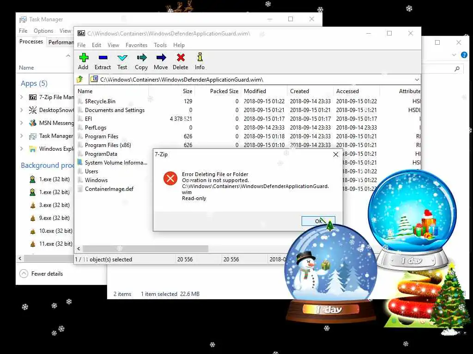Click the 10.exe process icon
473x354 pixels.
[x=33, y=231]
